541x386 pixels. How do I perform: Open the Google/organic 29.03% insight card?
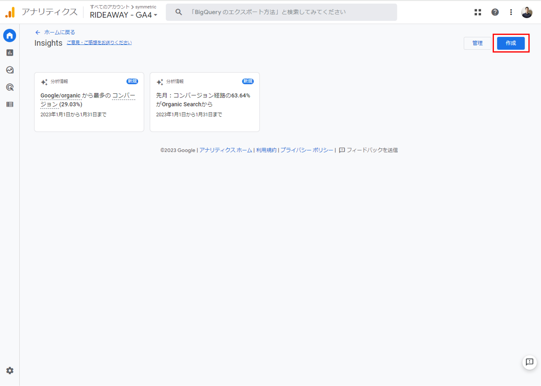(x=89, y=102)
